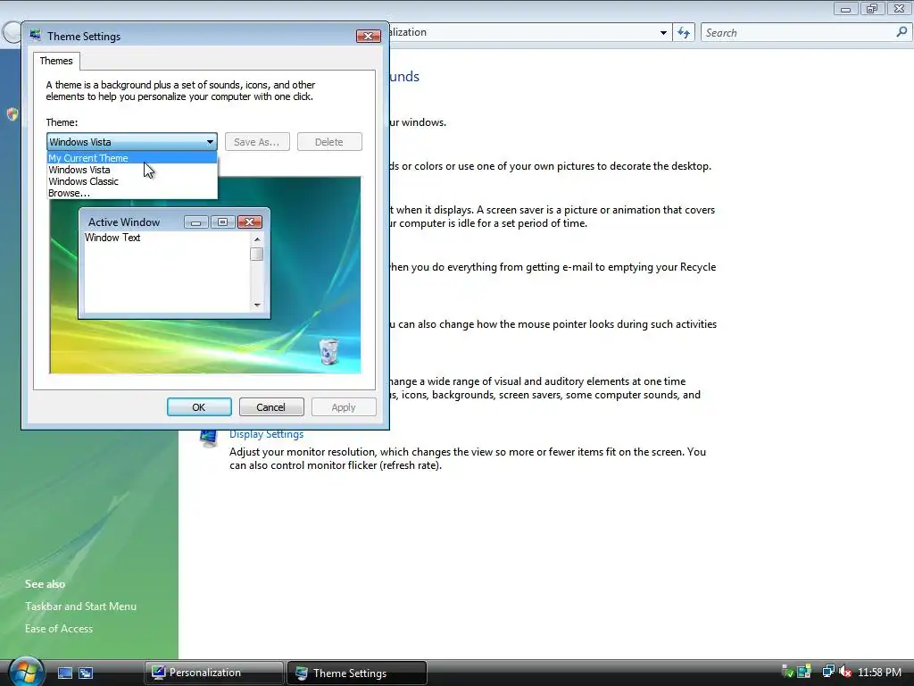Image resolution: width=914 pixels, height=686 pixels.
Task: Open Windows Sidebar tray icon
Action: (x=804, y=672)
